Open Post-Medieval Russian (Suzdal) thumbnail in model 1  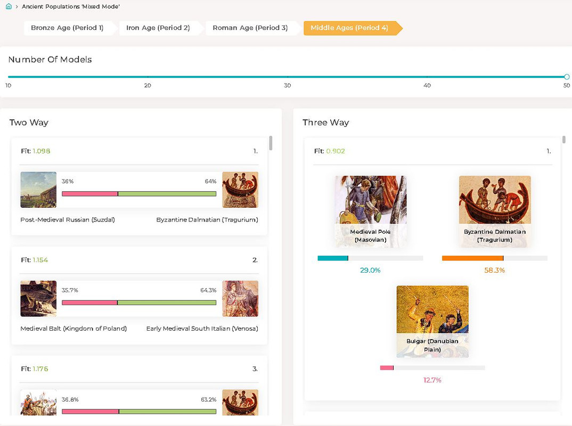click(38, 190)
